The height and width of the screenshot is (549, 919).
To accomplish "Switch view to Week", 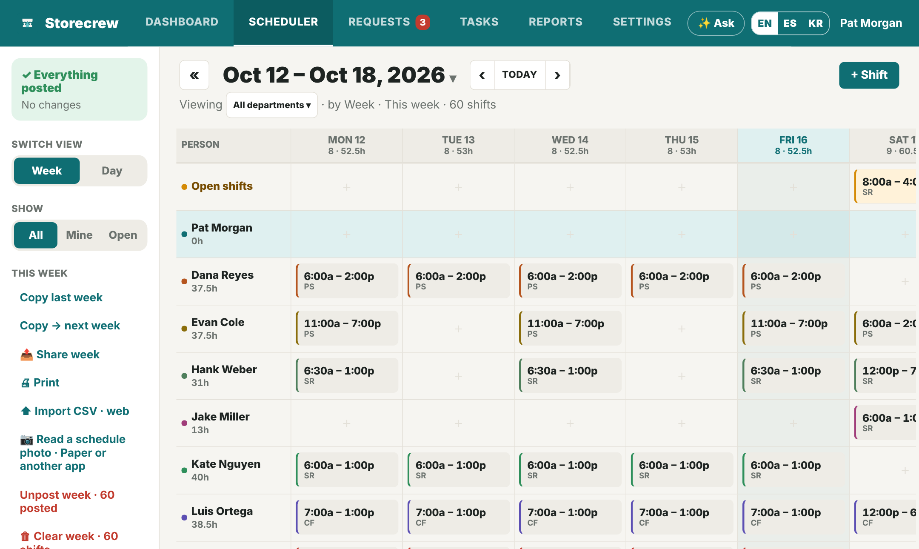I will [47, 171].
